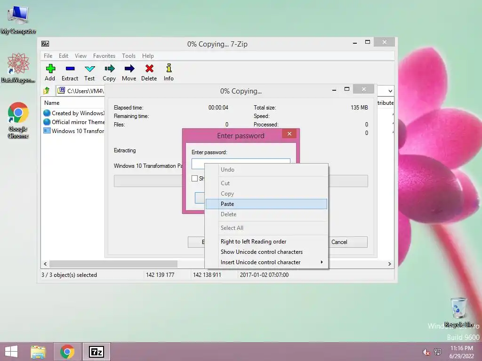Click '3 / 3 object(s) selected' status text
This screenshot has width=482, height=361.
pos(69,275)
